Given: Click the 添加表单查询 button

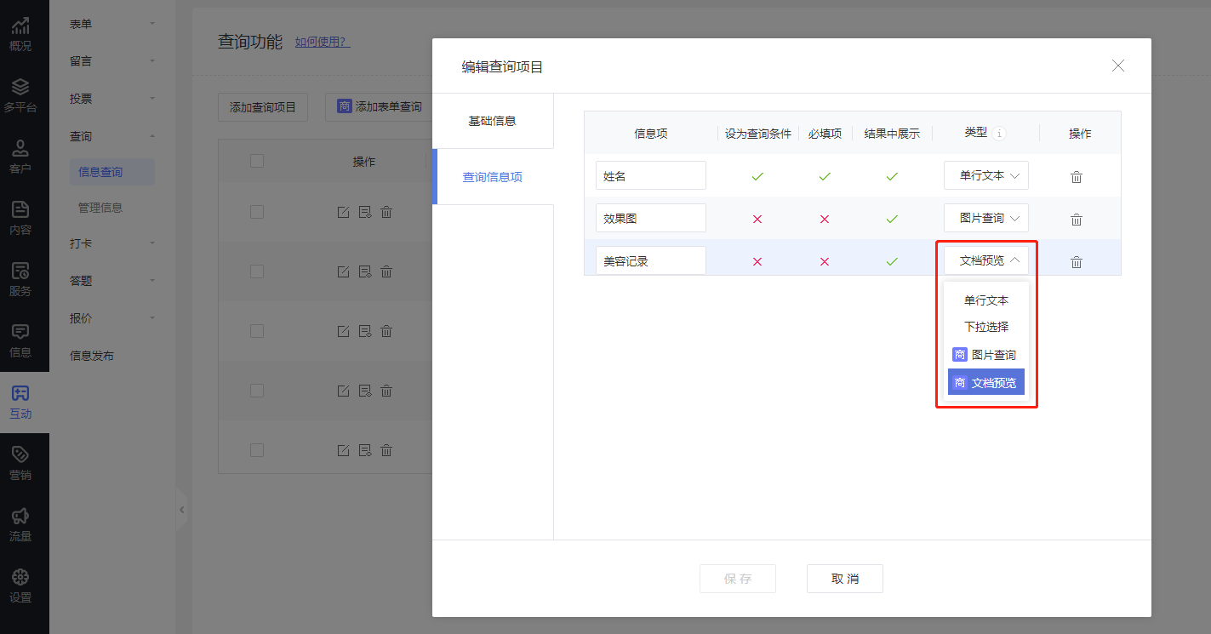Looking at the screenshot, I should (379, 107).
